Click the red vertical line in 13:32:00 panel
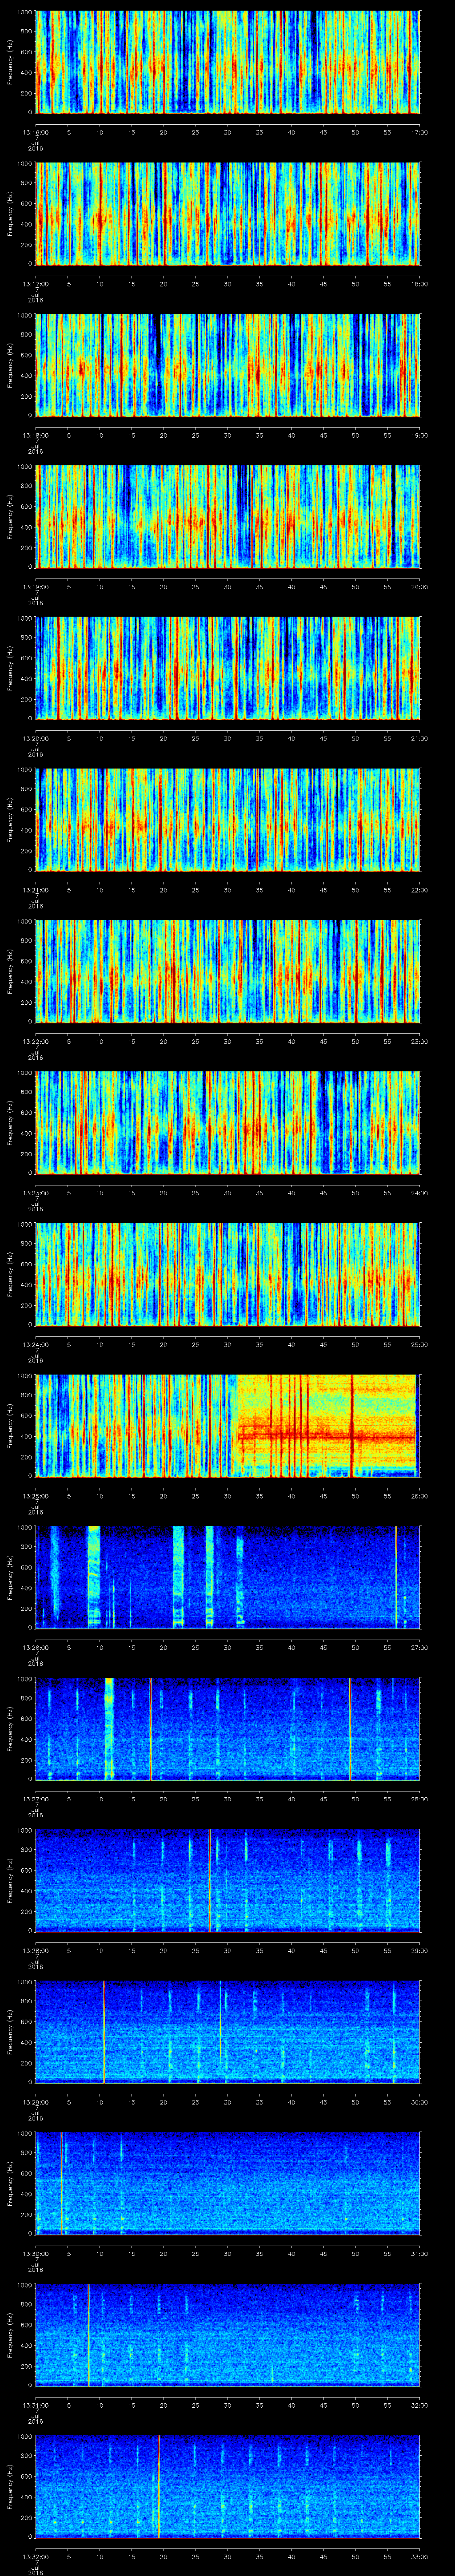 [x=158, y=2486]
